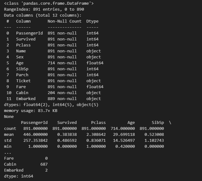Click the 'mean' row label
The width and height of the screenshot is (202, 181).
click(x=9, y=135)
